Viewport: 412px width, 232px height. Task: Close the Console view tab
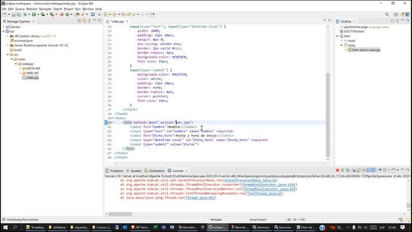tap(187, 171)
